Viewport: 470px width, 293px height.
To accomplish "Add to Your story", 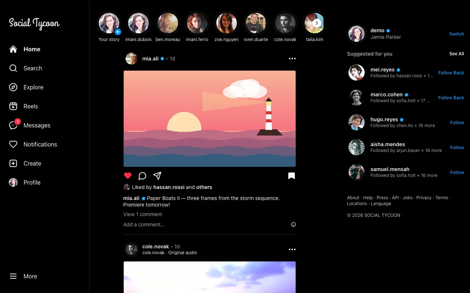I will click(x=109, y=27).
